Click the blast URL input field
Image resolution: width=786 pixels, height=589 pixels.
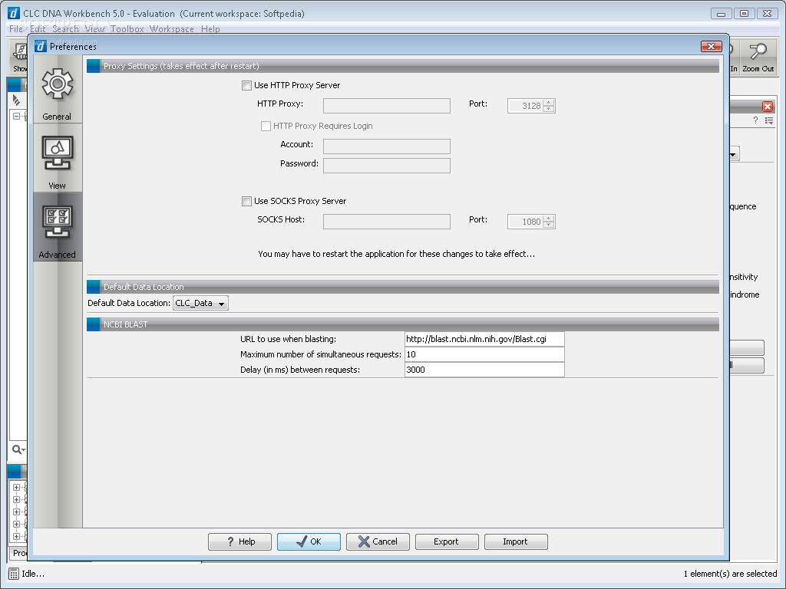(x=484, y=339)
